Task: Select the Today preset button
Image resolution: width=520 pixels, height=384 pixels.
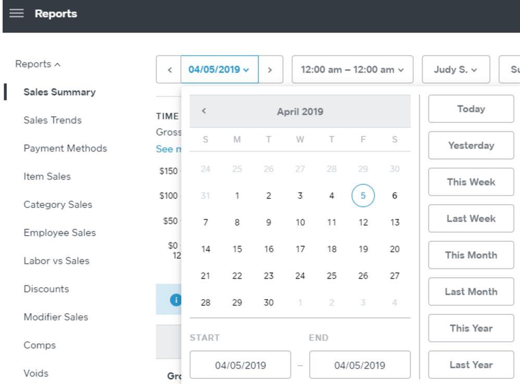Action: tap(471, 109)
